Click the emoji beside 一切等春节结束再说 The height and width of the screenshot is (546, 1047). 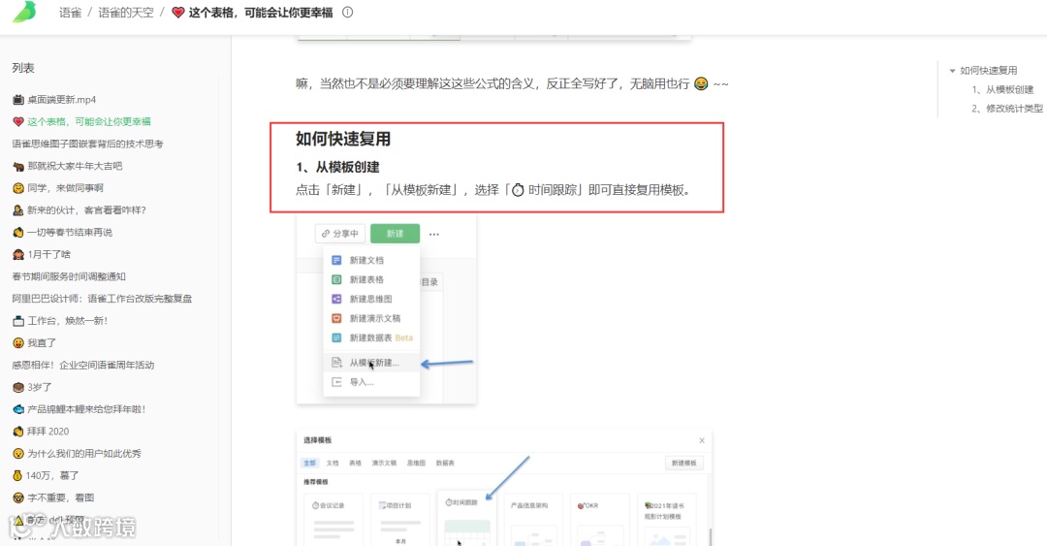tap(18, 232)
